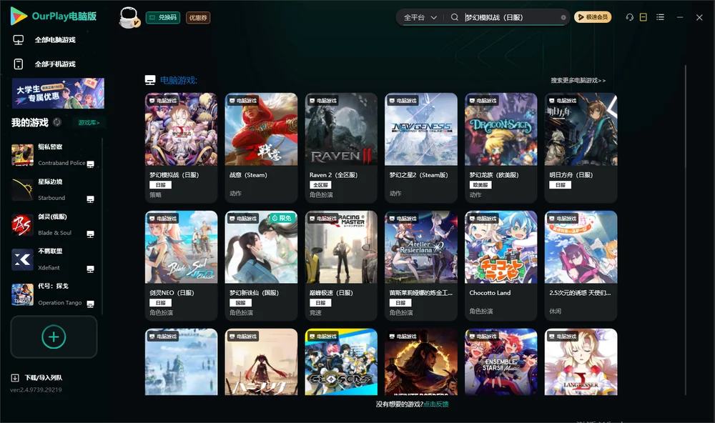Select Xdefiant in my games

(52, 259)
